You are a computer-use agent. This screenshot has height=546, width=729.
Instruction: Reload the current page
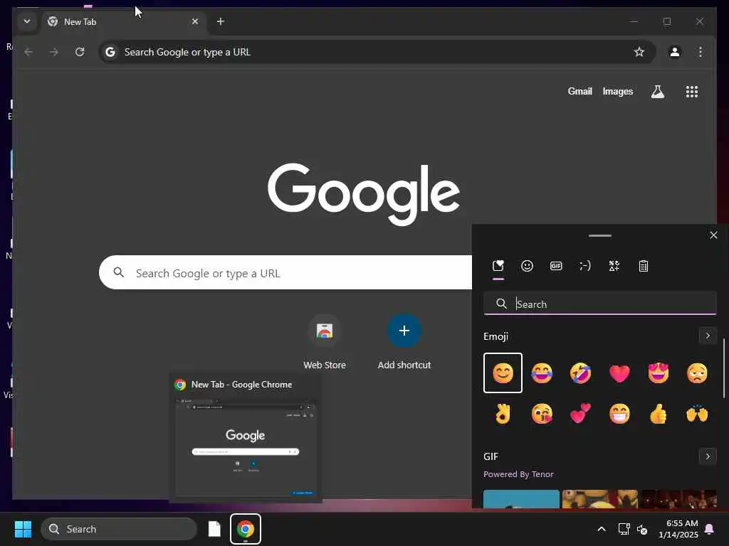80,52
